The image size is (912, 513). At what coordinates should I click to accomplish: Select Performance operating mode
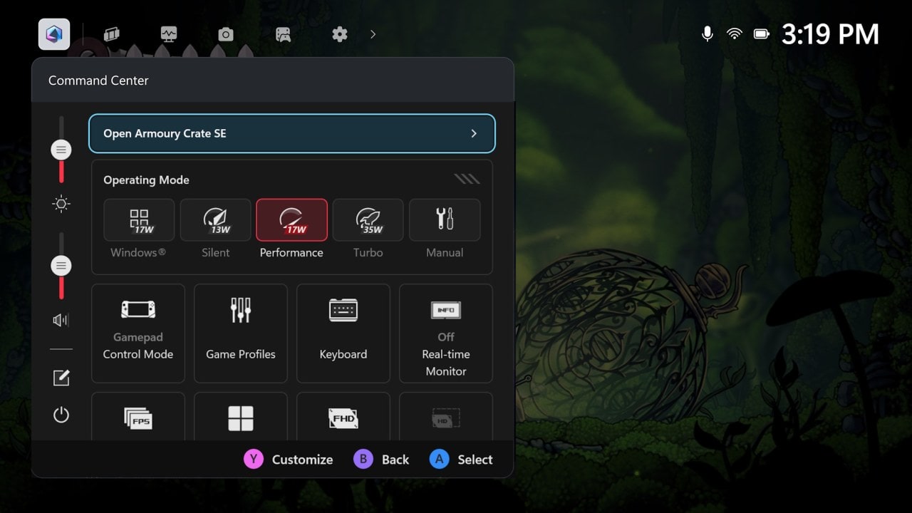click(x=291, y=220)
